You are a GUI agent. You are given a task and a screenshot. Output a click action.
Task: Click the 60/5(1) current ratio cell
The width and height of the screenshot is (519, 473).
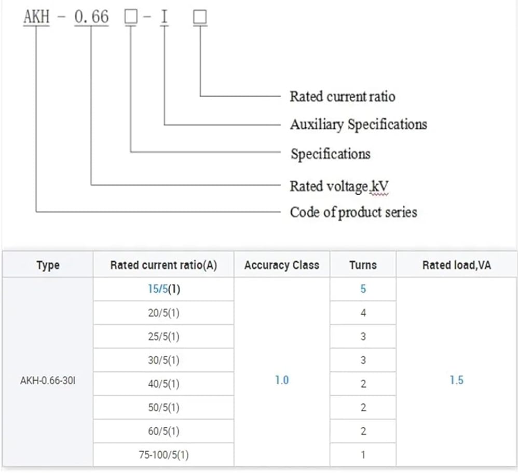click(163, 431)
